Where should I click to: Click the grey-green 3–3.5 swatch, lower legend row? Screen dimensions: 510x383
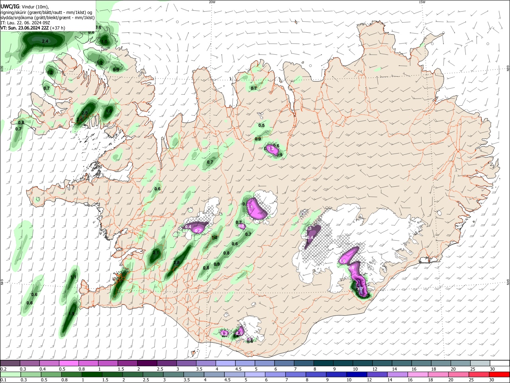[x=173, y=374]
